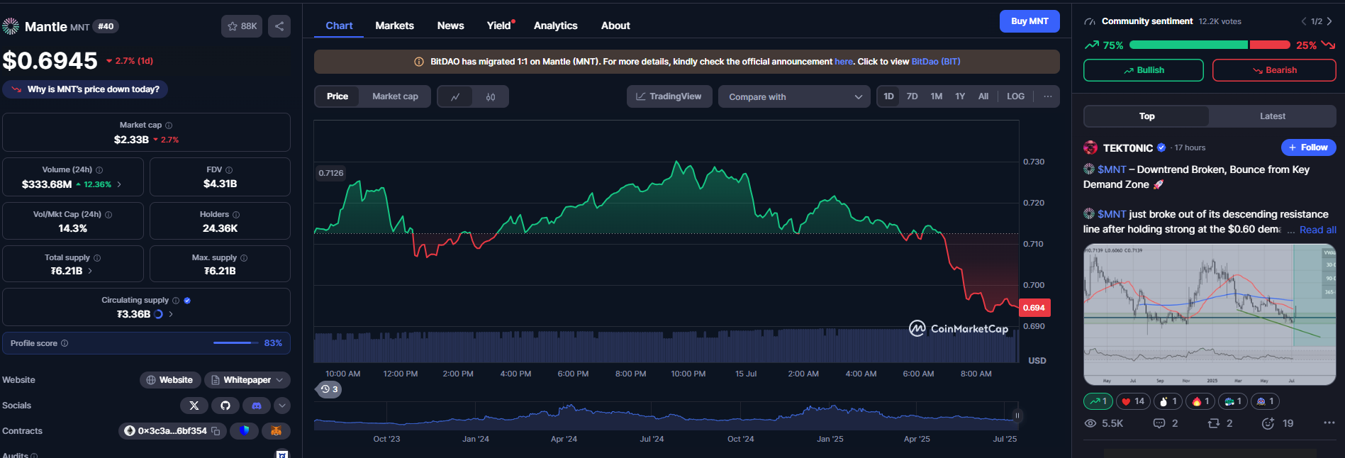Open the Compare with dropdown
The width and height of the screenshot is (1345, 458).
tap(794, 96)
